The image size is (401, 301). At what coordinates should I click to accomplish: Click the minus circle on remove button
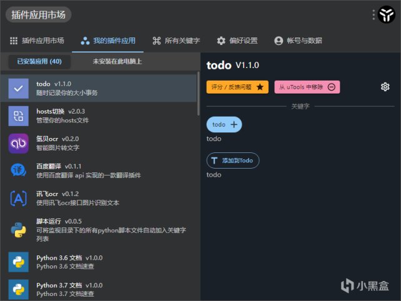pos(332,87)
